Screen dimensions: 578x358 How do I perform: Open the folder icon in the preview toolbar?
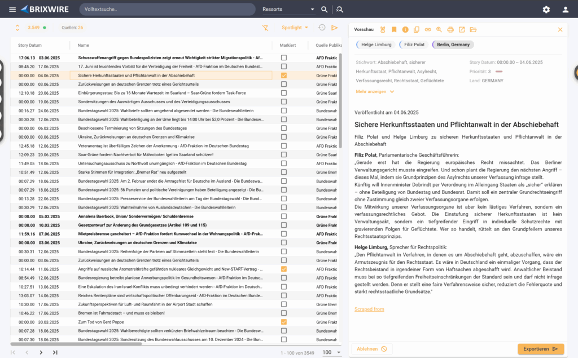(473, 29)
